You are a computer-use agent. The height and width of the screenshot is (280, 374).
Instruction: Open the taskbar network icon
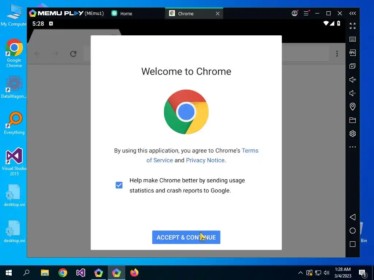pyautogui.click(x=318, y=273)
